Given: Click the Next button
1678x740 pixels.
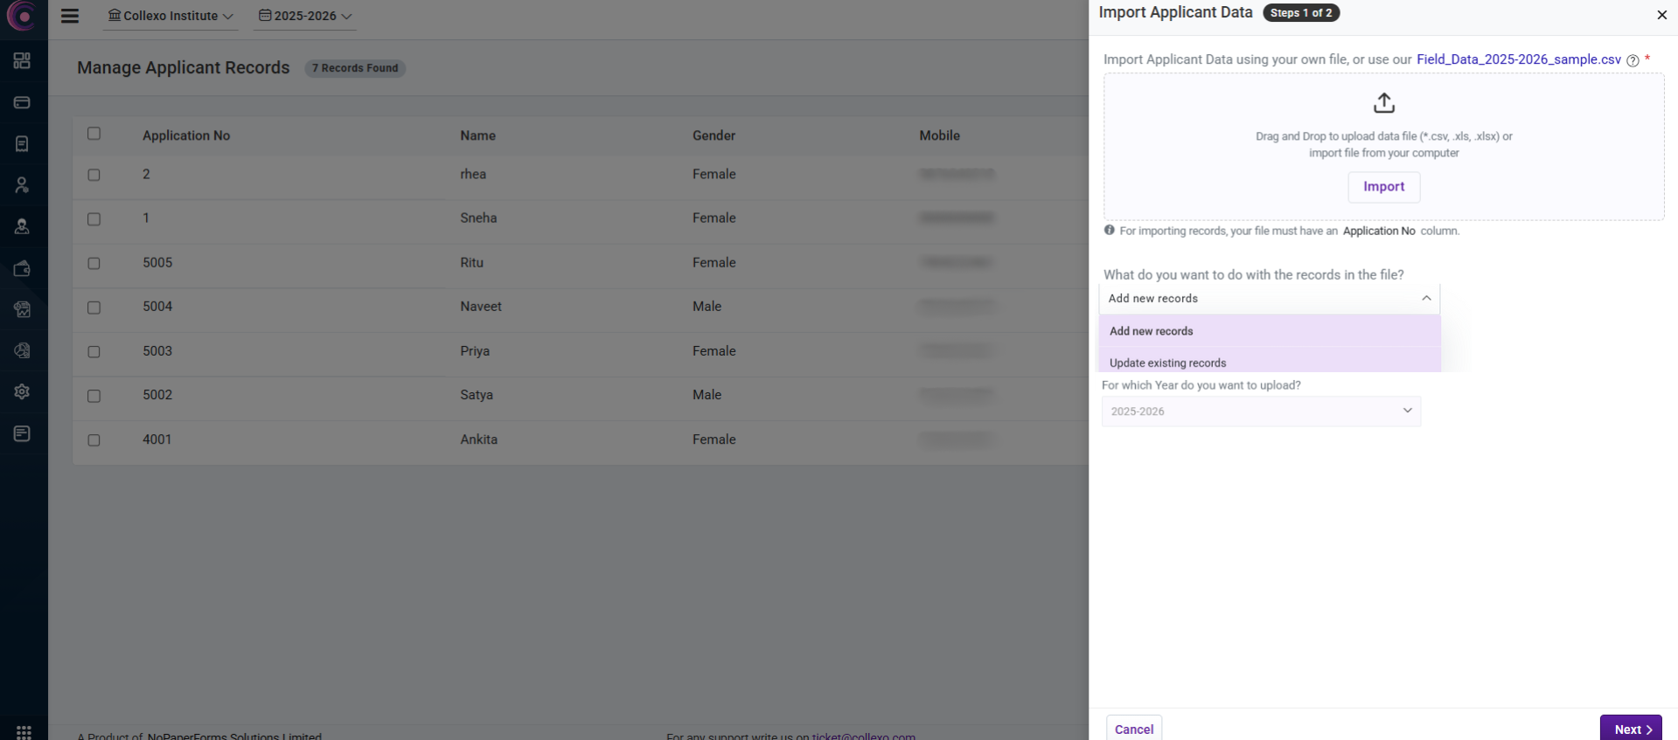Looking at the screenshot, I should pyautogui.click(x=1631, y=729).
